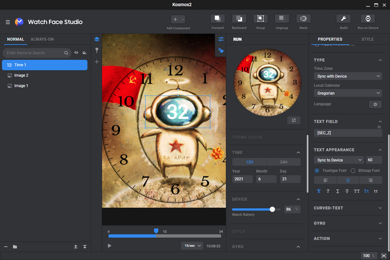
Task: Open preview in pop-out window
Action: click(x=294, y=120)
